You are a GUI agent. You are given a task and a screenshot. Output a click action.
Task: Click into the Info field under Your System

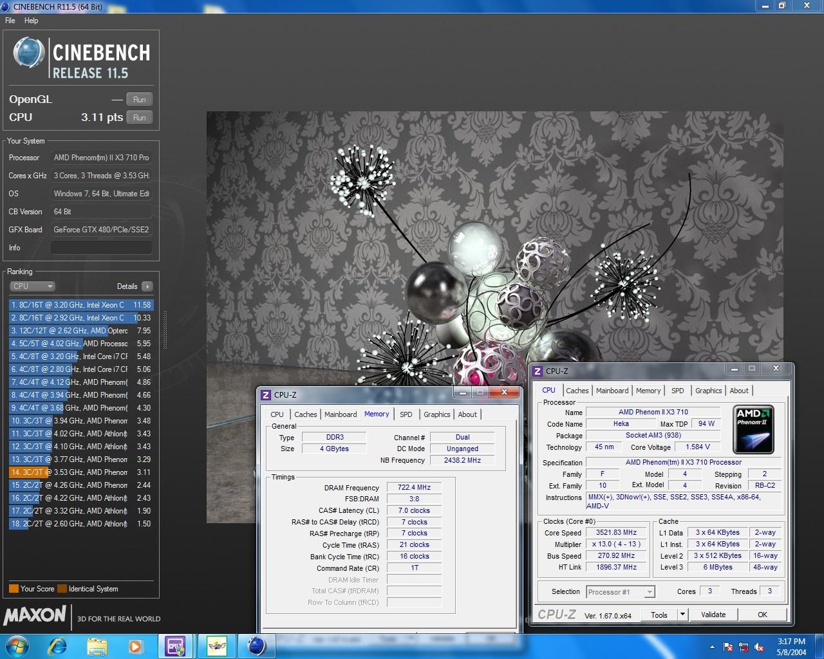pos(102,248)
